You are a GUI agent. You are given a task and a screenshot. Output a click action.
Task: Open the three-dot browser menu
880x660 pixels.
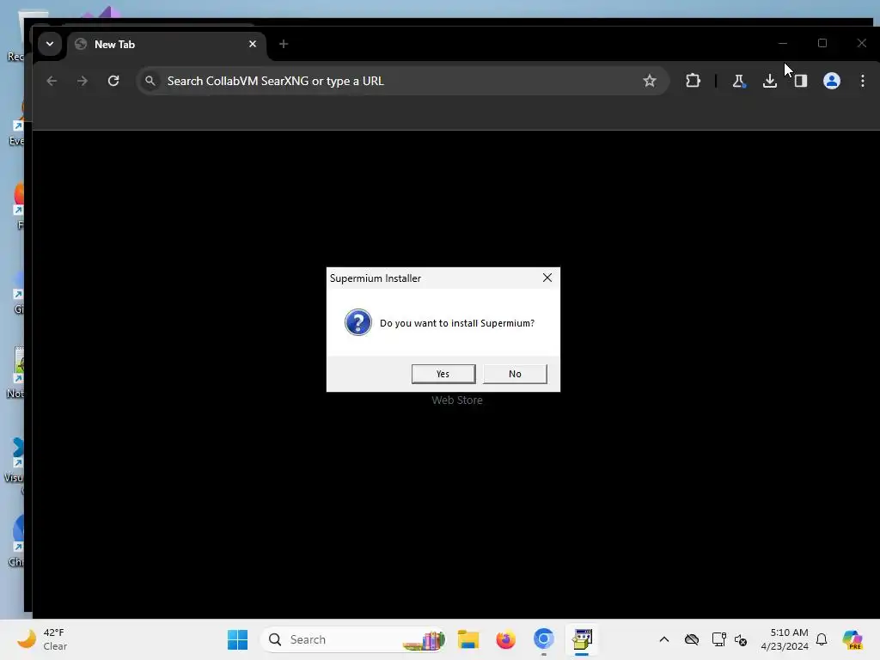tap(863, 81)
